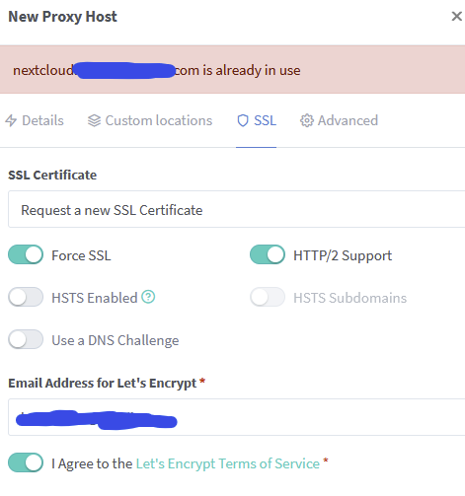Click the shield SSL icon
The width and height of the screenshot is (465, 496).
(243, 120)
